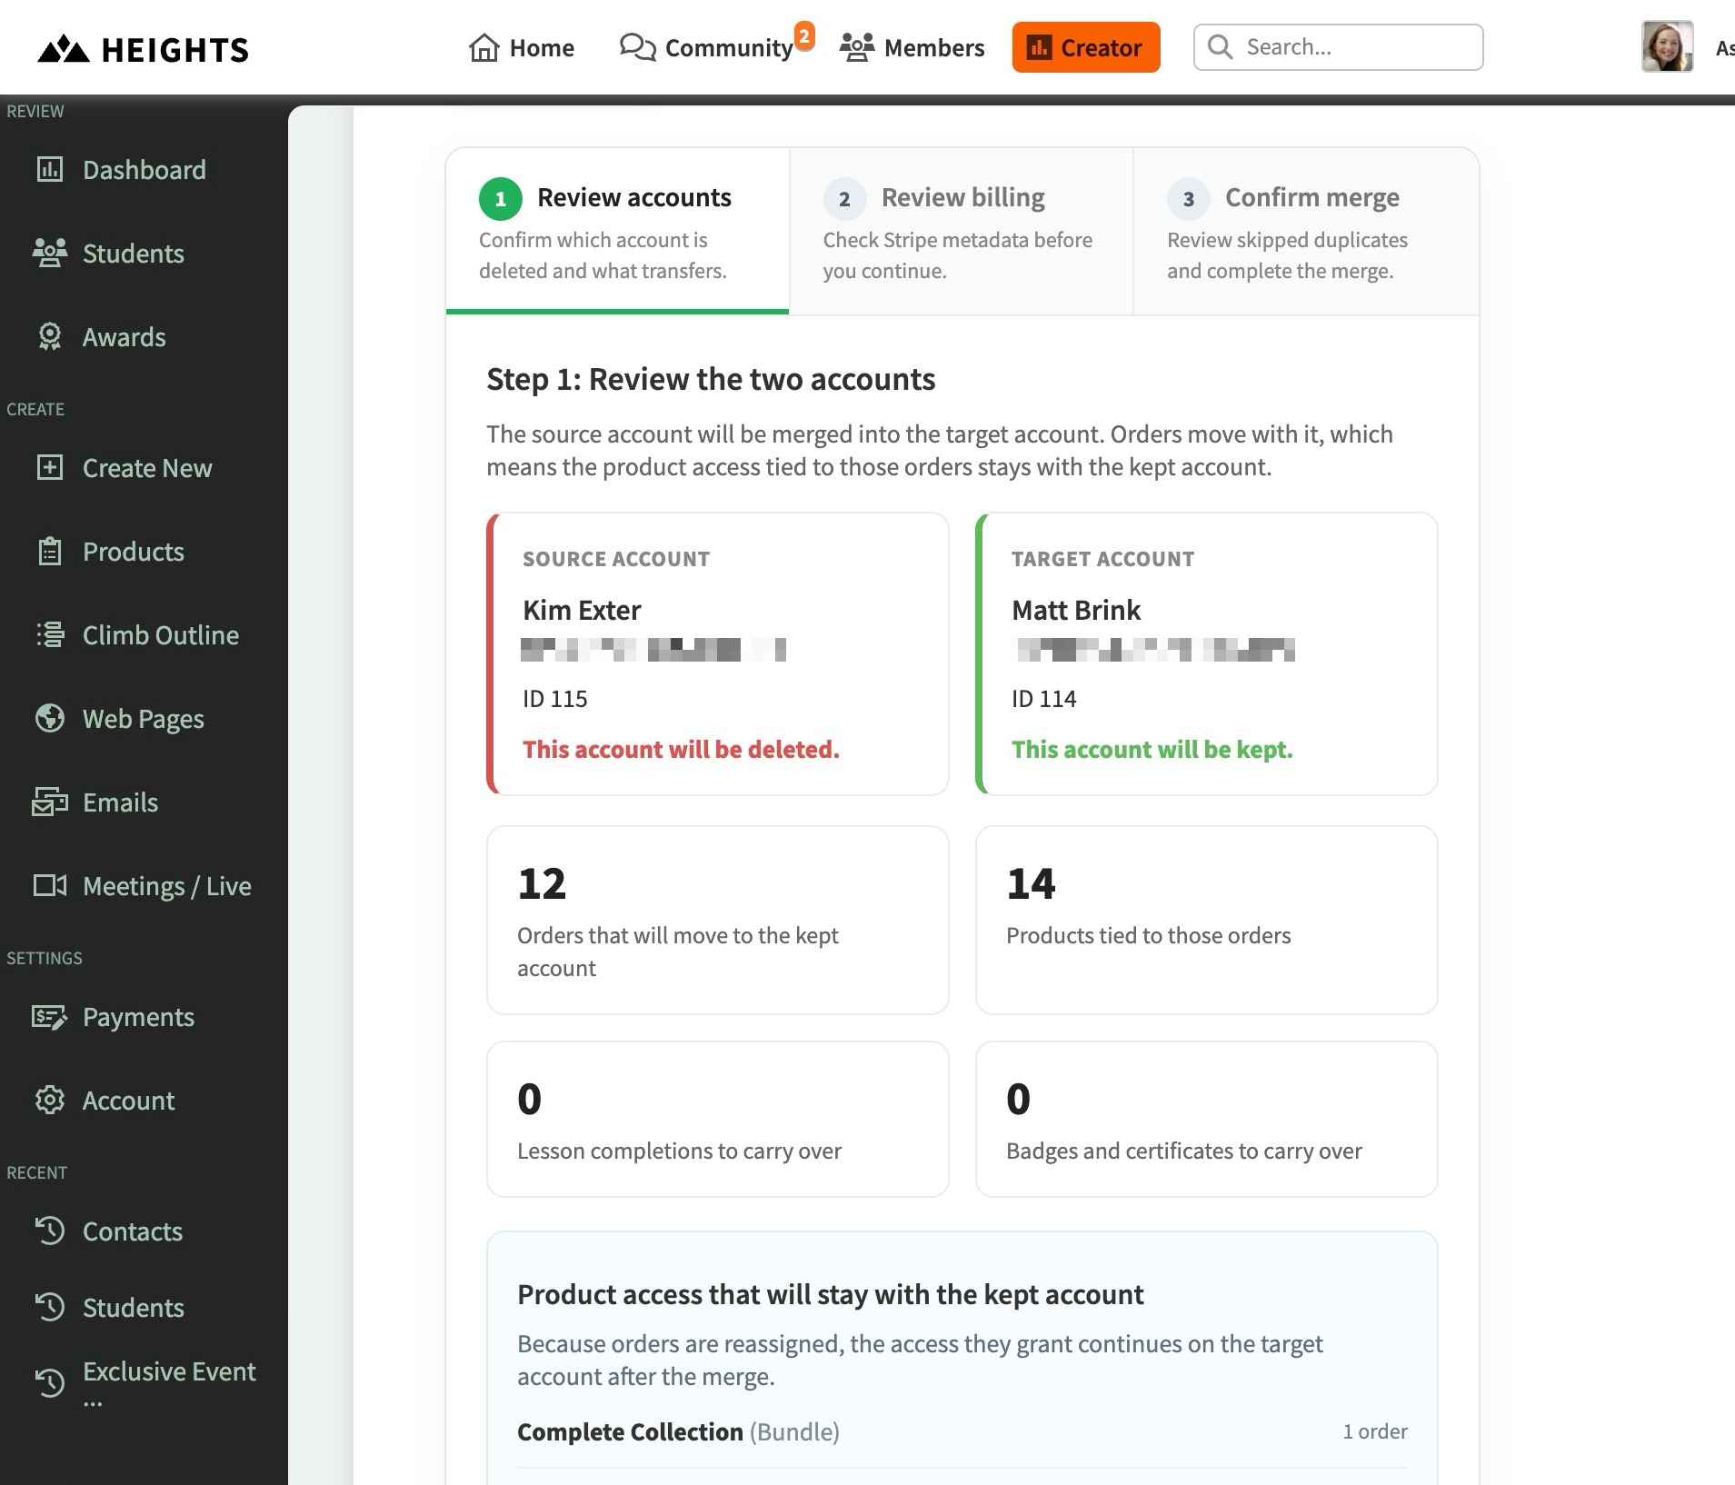Viewport: 1735px width, 1485px height.
Task: Click the Dashboard chart icon in sidebar
Action: coord(50,169)
